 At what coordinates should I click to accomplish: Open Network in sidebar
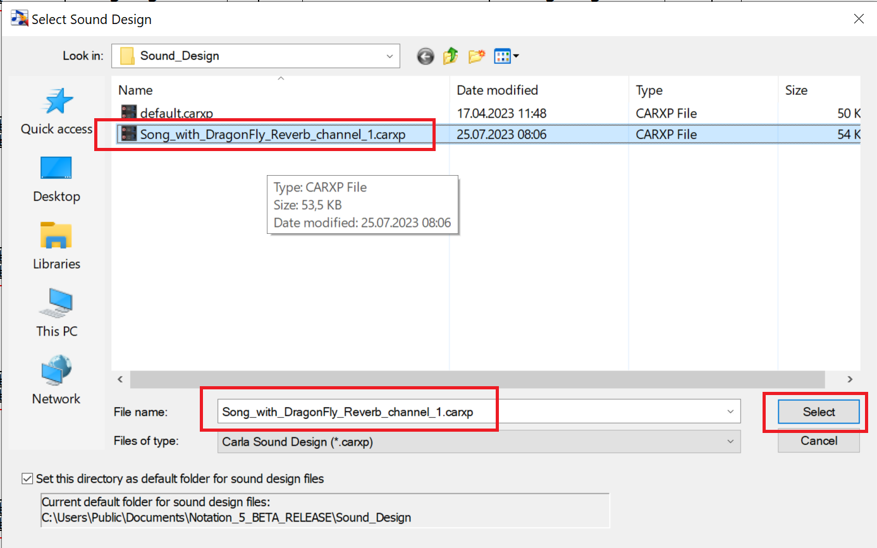click(x=56, y=381)
